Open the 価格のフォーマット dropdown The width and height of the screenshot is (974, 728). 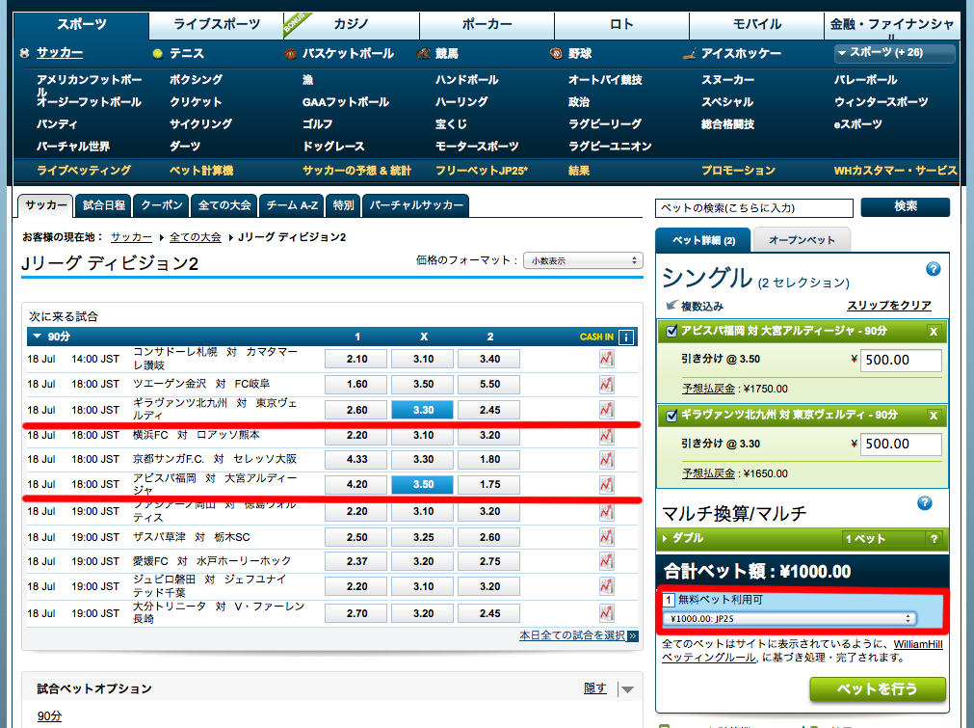(x=582, y=260)
